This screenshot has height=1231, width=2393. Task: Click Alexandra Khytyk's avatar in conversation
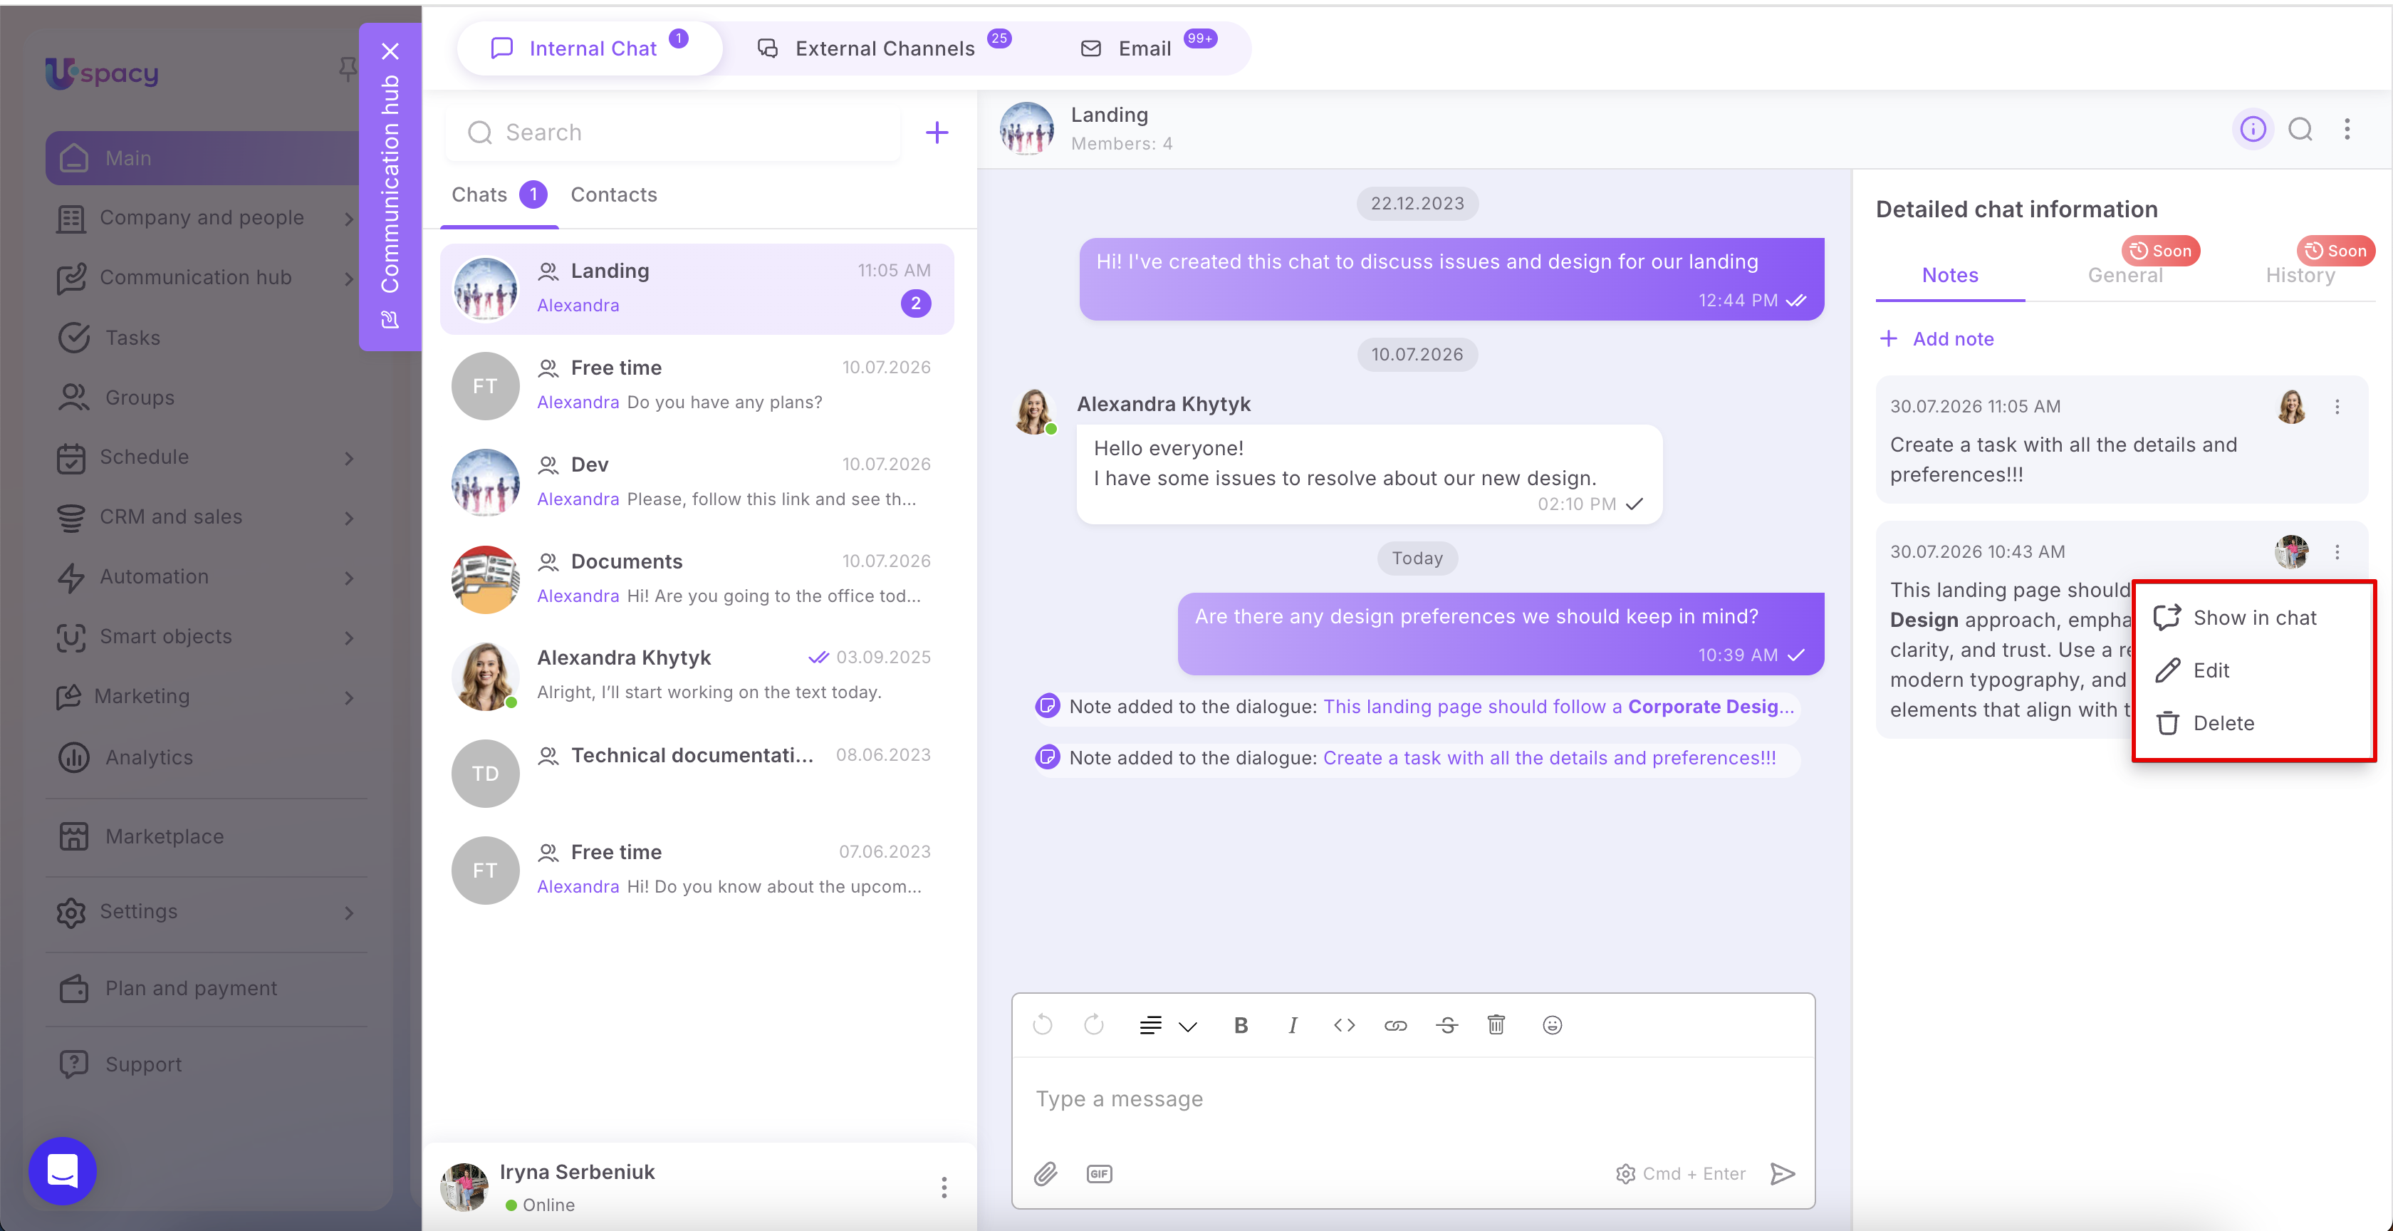pos(1035,410)
